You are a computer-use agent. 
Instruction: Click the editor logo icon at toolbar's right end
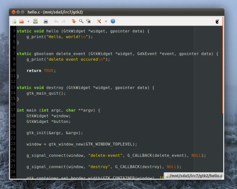(x=217, y=21)
